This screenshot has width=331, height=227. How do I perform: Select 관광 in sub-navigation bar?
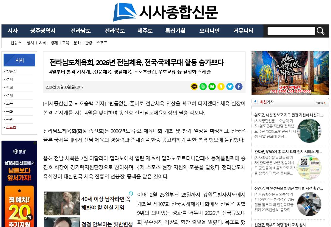(89, 43)
